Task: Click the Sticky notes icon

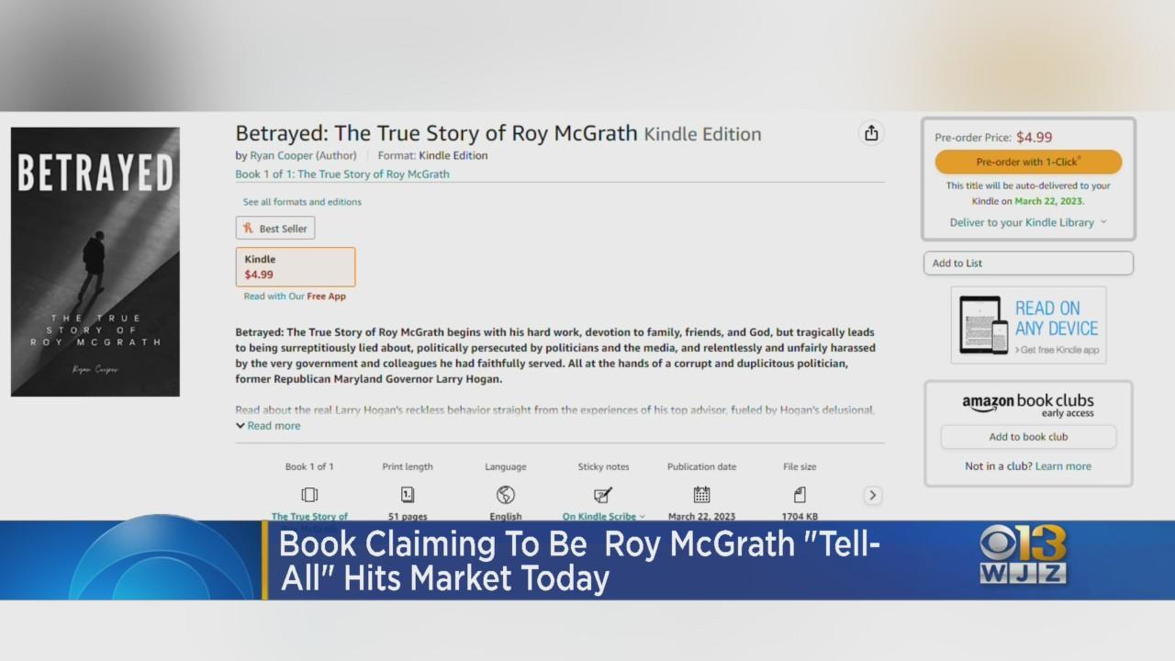Action: (x=603, y=495)
